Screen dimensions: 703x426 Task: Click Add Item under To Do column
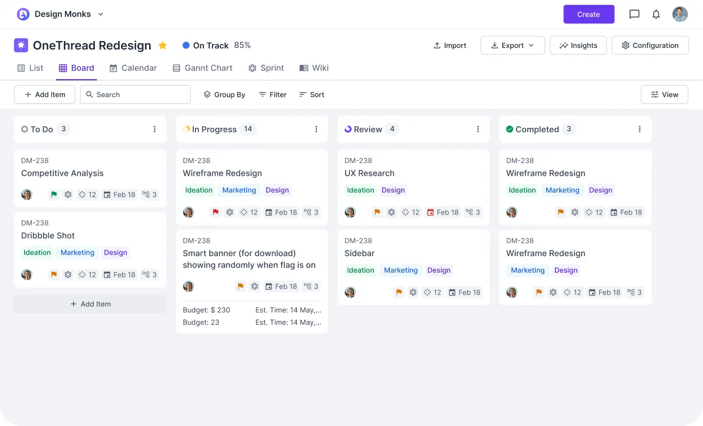coord(90,304)
